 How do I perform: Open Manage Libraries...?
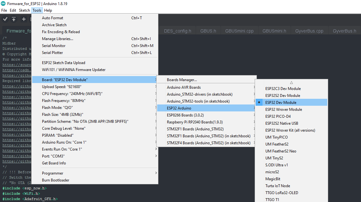95,39
